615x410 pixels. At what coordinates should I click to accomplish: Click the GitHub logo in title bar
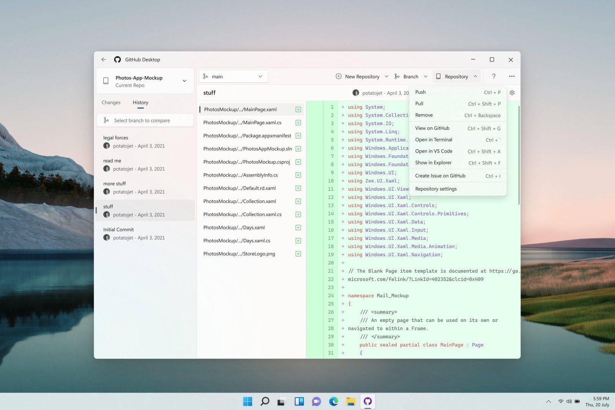coord(118,60)
